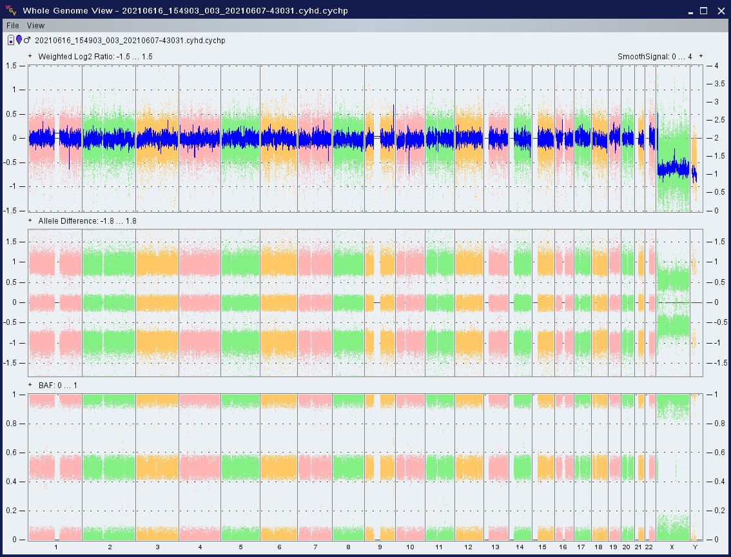
Task: Click the Allele Difference range label
Action: (87, 221)
